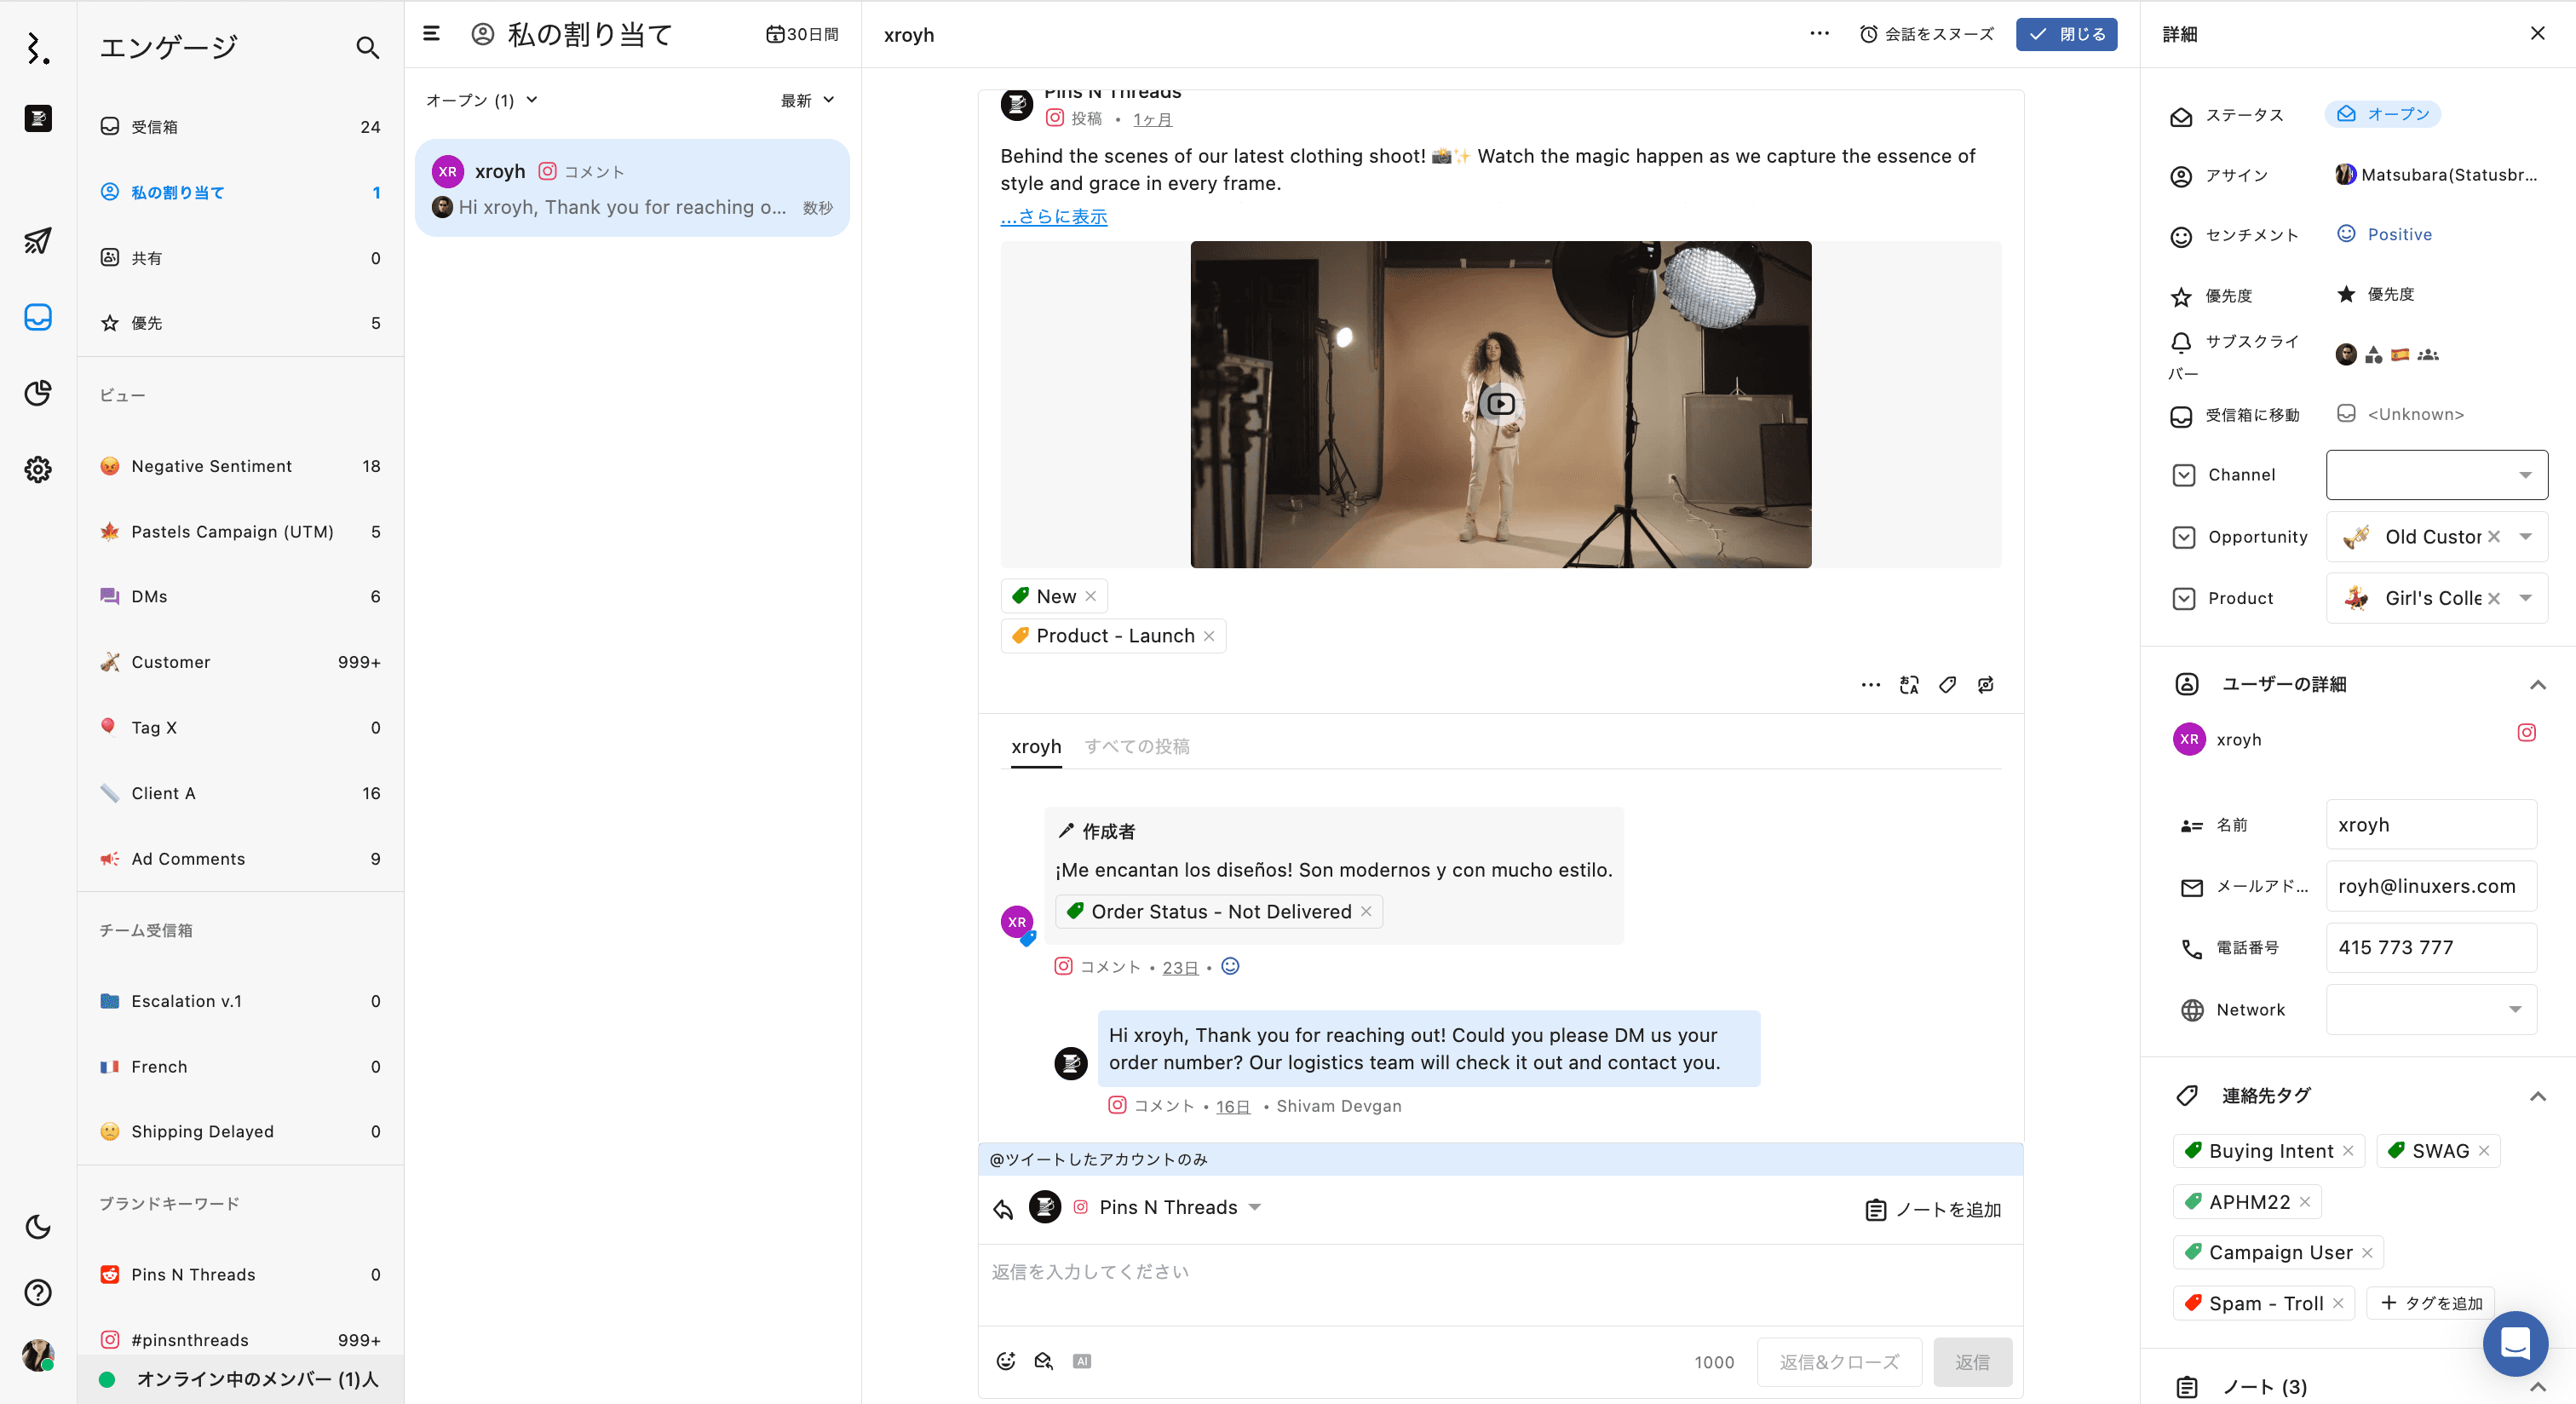This screenshot has height=1404, width=2576.
Task: Collapse the ユーザーの詳細 section
Action: [x=2537, y=685]
